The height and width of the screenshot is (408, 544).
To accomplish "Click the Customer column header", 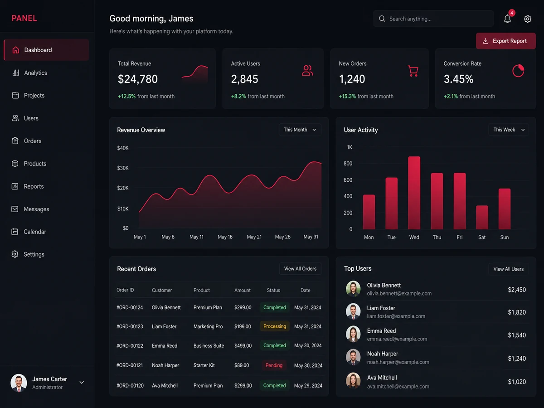I will pos(162,290).
